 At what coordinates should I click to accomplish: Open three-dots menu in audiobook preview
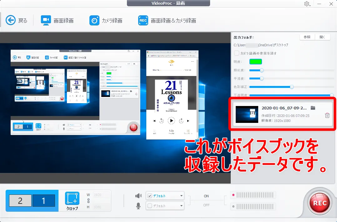pyautogui.click(x=192, y=62)
